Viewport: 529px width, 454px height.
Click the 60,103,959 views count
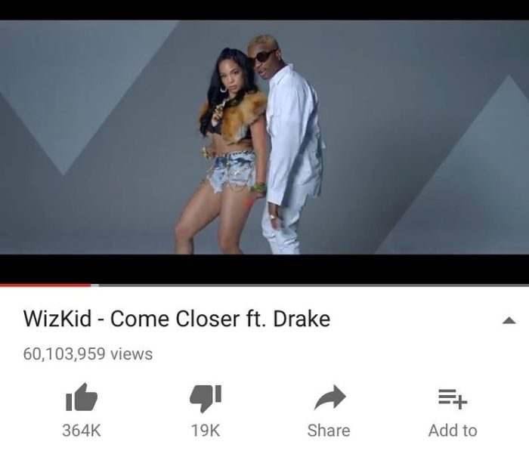pyautogui.click(x=88, y=354)
